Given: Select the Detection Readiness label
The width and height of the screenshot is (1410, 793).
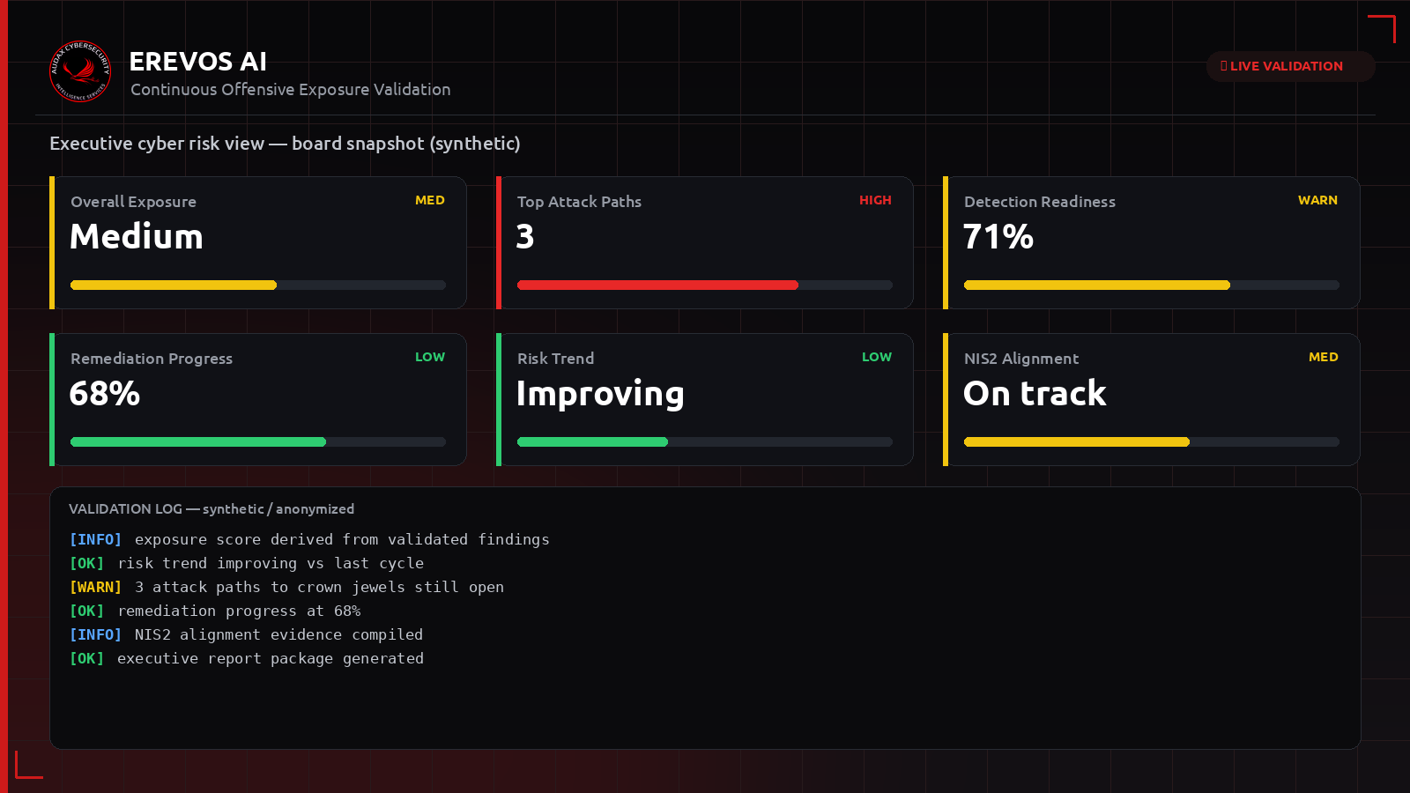Looking at the screenshot, I should tap(1040, 202).
